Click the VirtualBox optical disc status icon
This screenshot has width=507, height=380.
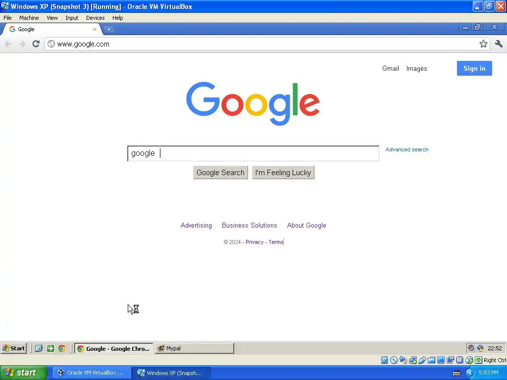(394, 360)
